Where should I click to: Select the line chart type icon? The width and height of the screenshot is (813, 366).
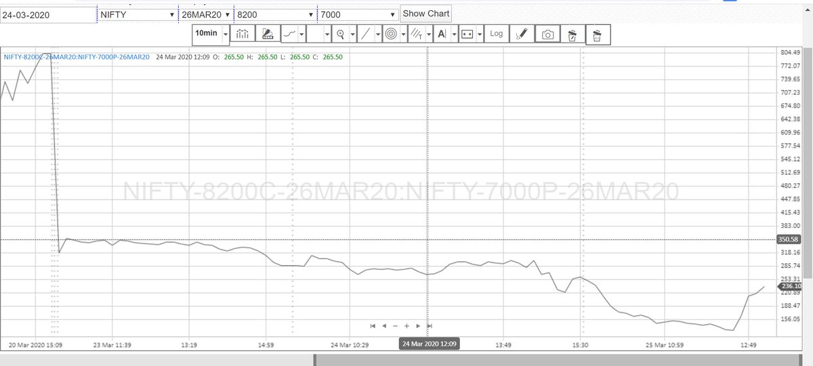[x=289, y=34]
